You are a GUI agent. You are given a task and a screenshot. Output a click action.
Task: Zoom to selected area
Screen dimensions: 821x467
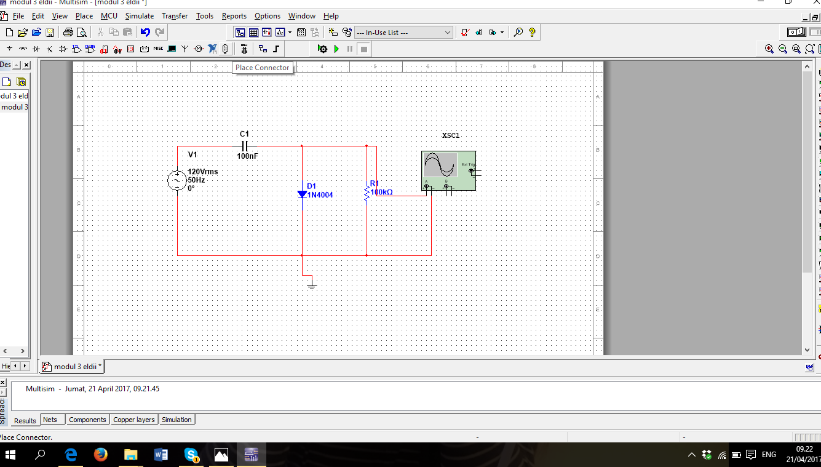796,49
